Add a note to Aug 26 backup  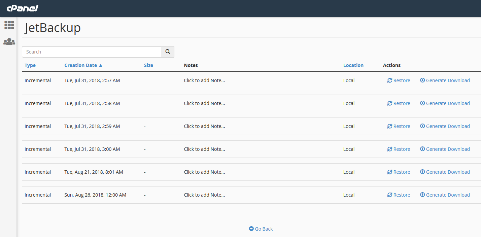click(204, 195)
